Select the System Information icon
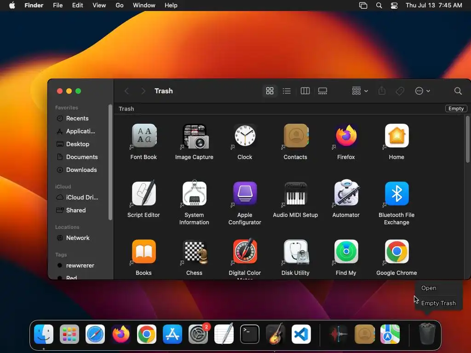The width and height of the screenshot is (471, 353). click(195, 194)
